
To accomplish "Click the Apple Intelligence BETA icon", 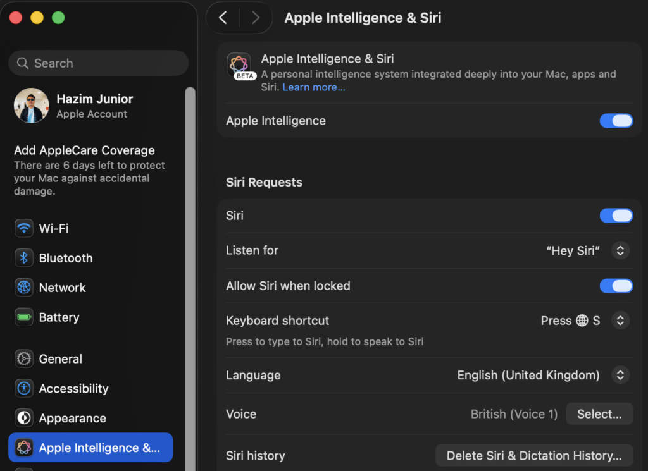I will [x=240, y=66].
